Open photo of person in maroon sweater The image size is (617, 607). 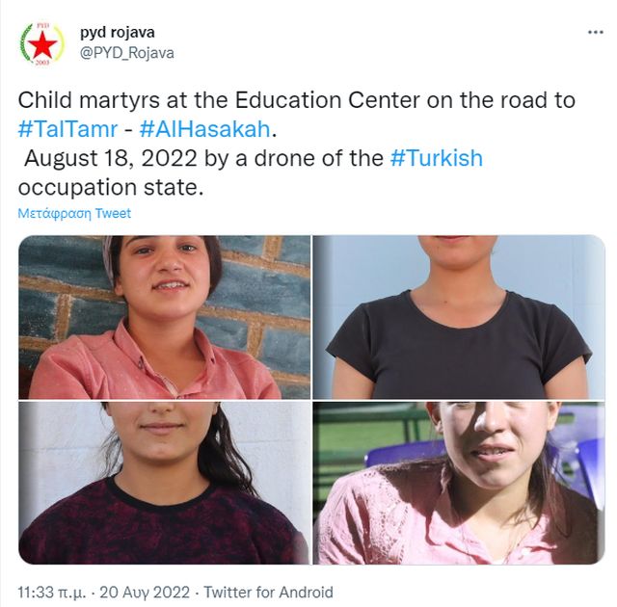pyautogui.click(x=165, y=483)
